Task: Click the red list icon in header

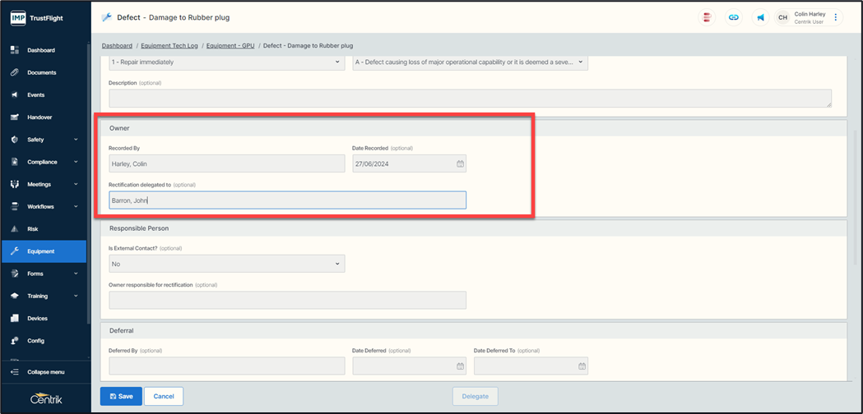Action: point(707,17)
